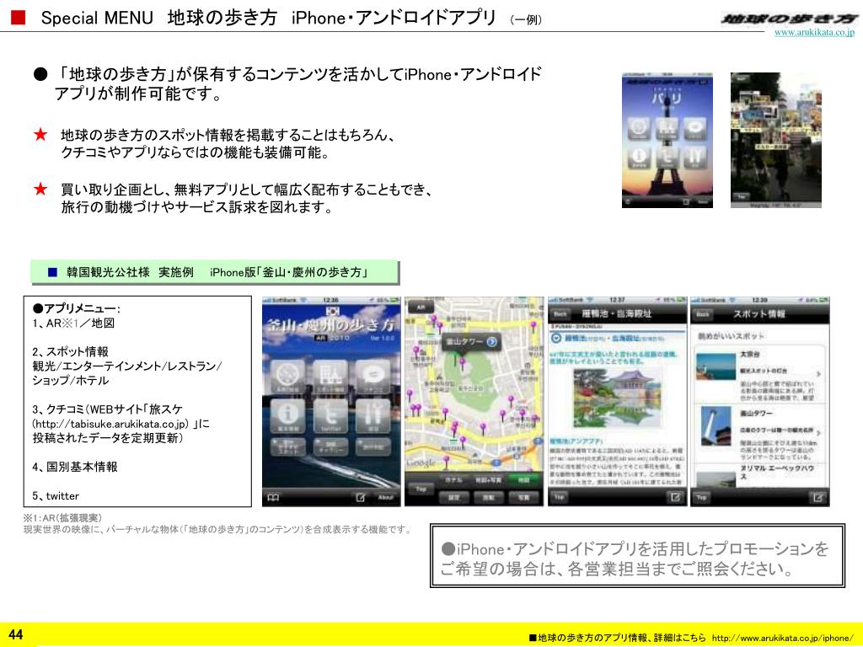863x647 pixels.
Task: Open 太宗台 row in spot list
Action: tap(759, 375)
